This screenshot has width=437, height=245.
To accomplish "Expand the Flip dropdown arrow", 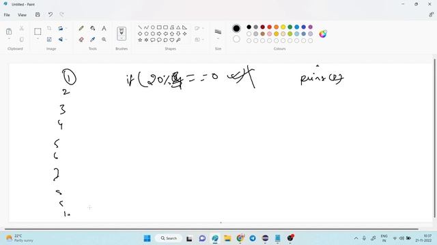I will [x=66, y=39].
